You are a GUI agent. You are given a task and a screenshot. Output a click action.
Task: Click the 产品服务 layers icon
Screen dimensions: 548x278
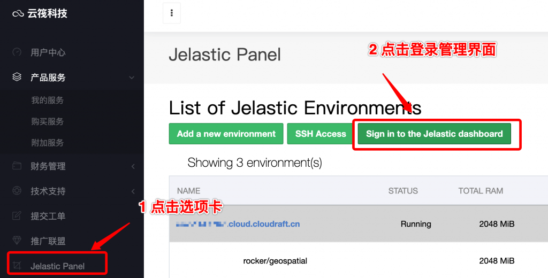pyautogui.click(x=17, y=78)
